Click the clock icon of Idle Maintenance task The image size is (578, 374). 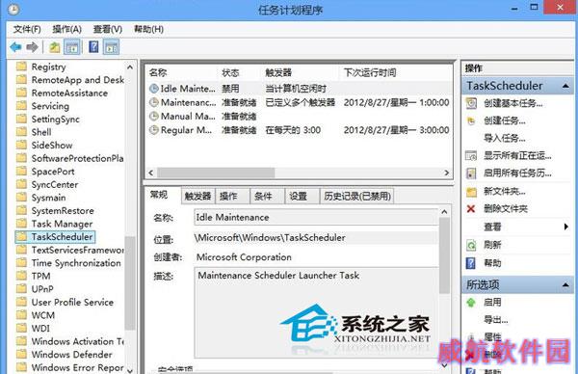click(x=154, y=89)
